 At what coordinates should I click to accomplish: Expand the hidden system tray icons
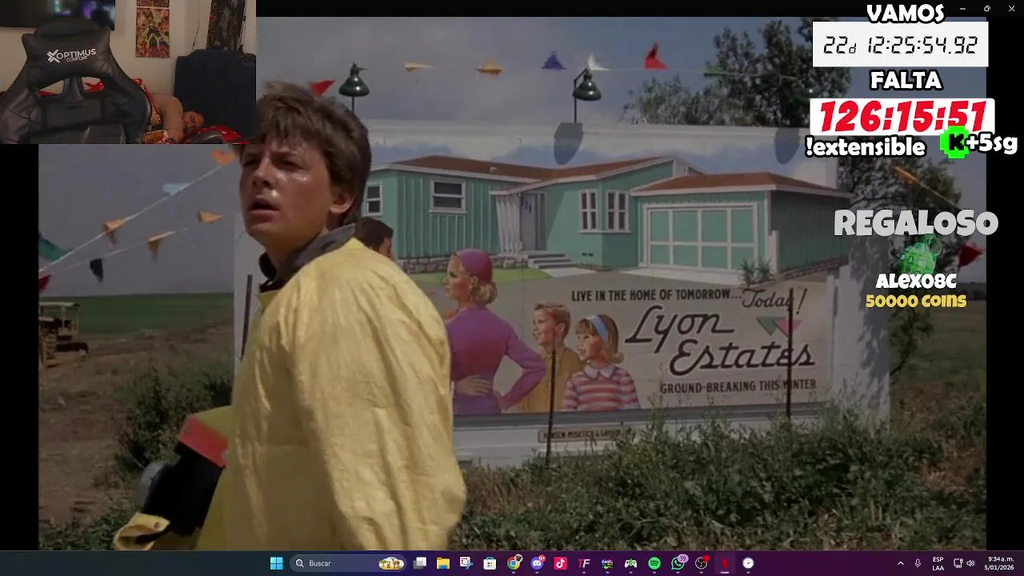901,563
